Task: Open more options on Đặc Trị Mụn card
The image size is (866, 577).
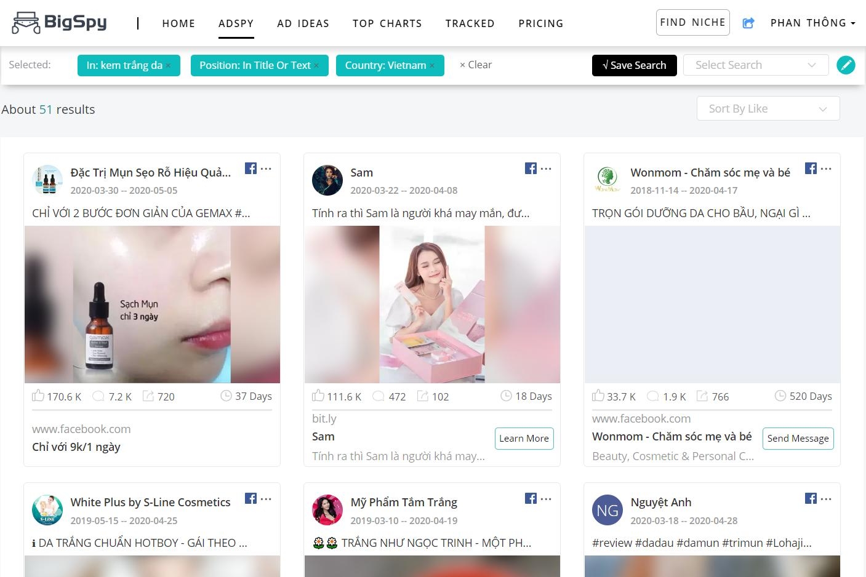Action: tap(266, 168)
